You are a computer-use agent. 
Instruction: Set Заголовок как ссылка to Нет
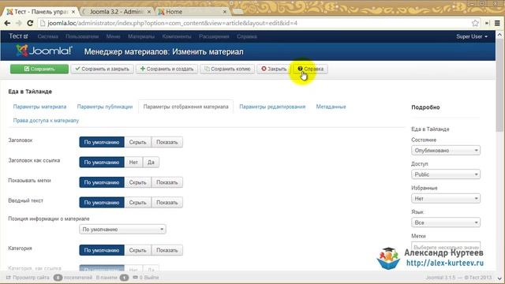pyautogui.click(x=133, y=163)
